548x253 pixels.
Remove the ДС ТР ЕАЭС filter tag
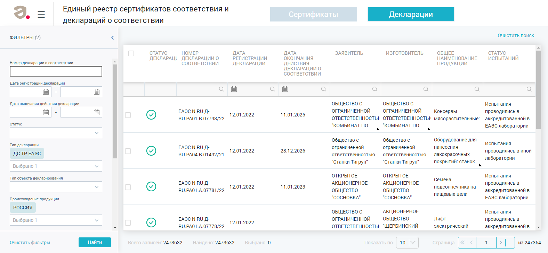(x=27, y=154)
